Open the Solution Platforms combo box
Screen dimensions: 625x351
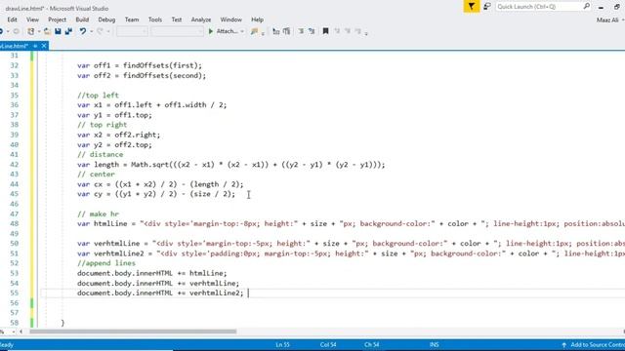(178, 31)
